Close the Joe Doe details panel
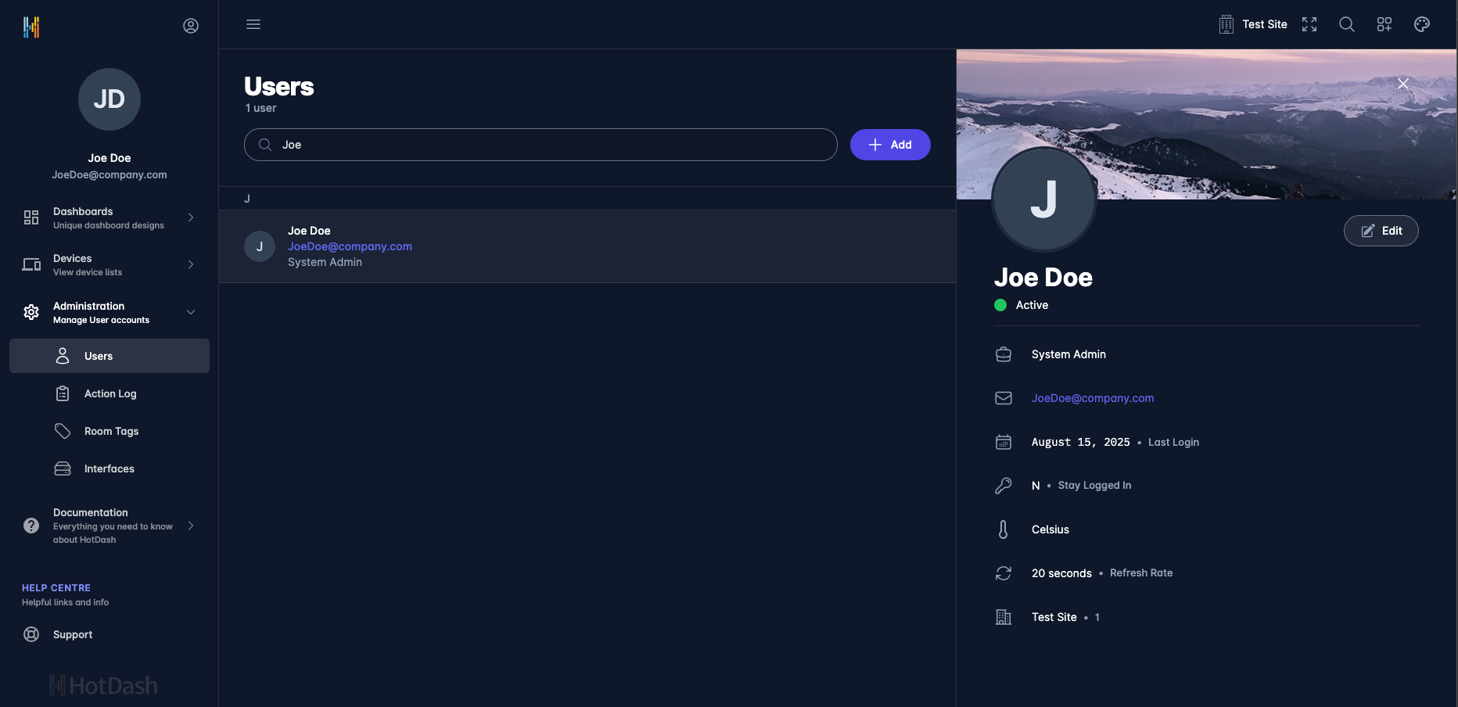 tap(1402, 84)
